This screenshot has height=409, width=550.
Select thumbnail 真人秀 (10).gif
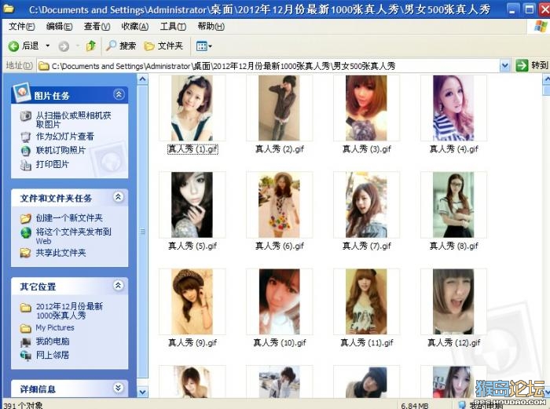click(x=279, y=301)
